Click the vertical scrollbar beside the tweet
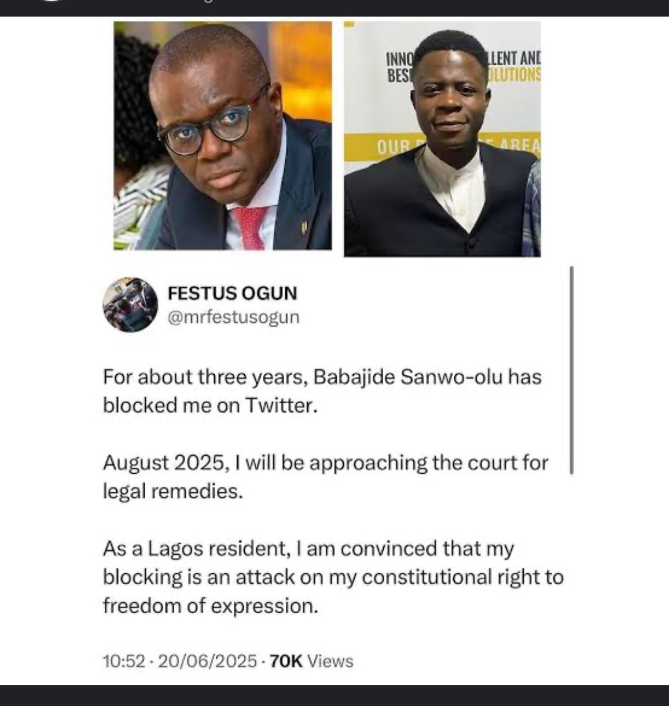 coord(572,370)
